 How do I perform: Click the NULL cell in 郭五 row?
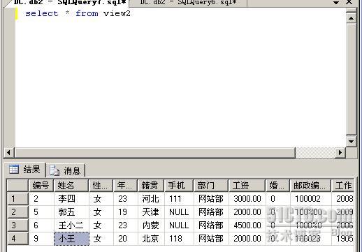pos(179,212)
